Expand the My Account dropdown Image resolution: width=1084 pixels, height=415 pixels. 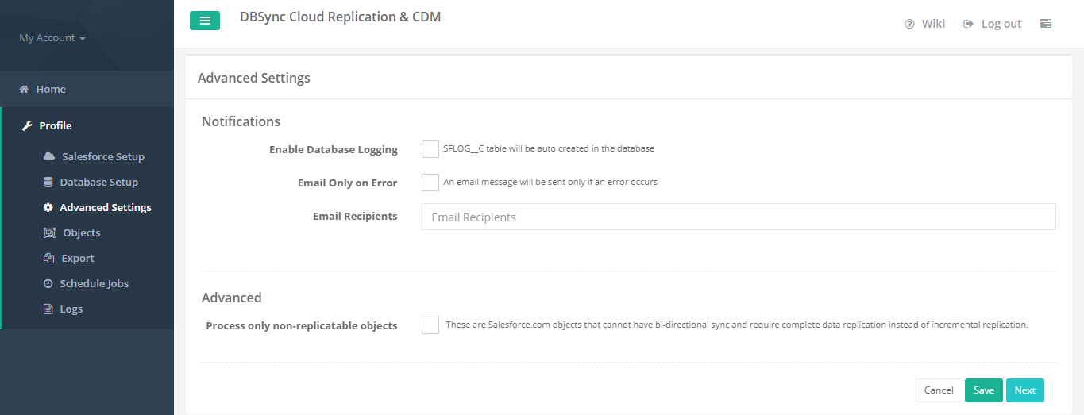pyautogui.click(x=52, y=38)
